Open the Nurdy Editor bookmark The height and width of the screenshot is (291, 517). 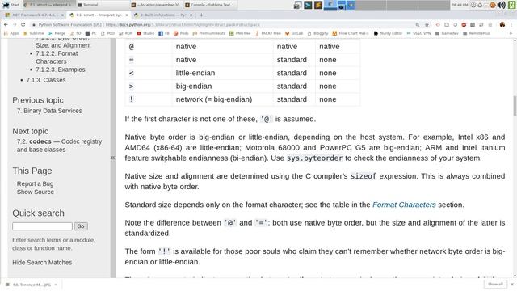(x=388, y=33)
